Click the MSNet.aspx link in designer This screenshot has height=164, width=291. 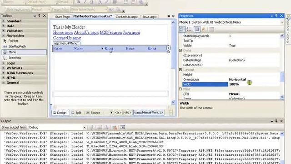point(111,32)
